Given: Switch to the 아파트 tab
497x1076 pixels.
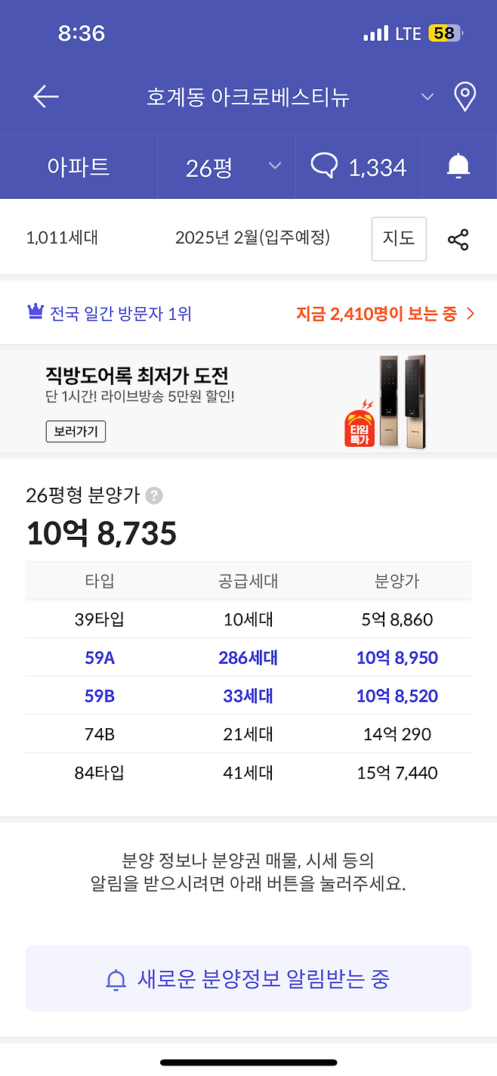Looking at the screenshot, I should click(78, 166).
